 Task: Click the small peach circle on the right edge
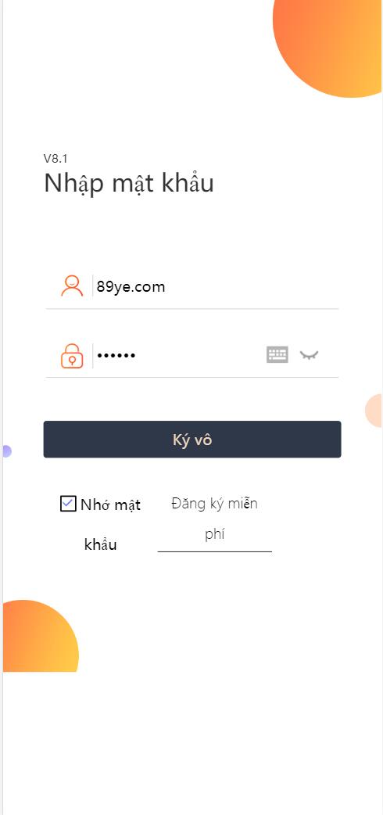[374, 411]
